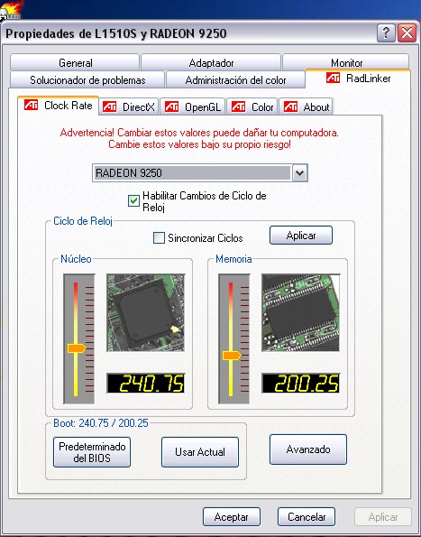The width and height of the screenshot is (421, 537).
Task: Open the RADEON 9250 device combo box
Action: tap(200, 172)
